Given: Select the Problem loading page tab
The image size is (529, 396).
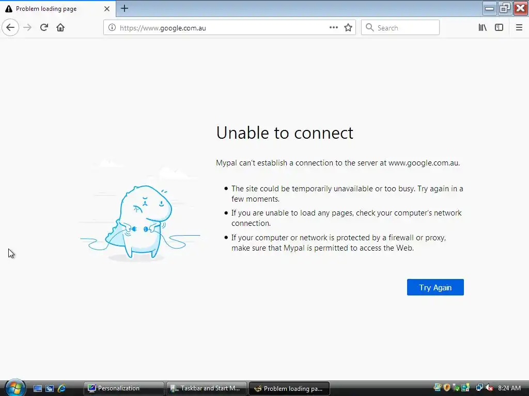Looking at the screenshot, I should click(58, 9).
